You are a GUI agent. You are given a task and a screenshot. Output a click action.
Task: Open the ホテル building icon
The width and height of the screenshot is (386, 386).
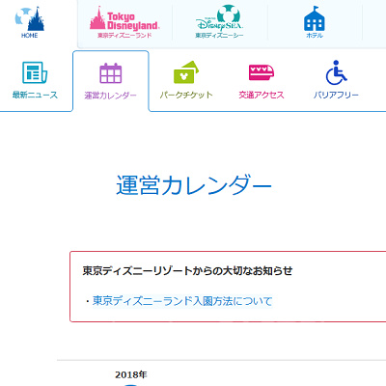[315, 18]
